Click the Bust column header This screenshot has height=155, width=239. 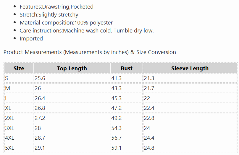(x=127, y=68)
